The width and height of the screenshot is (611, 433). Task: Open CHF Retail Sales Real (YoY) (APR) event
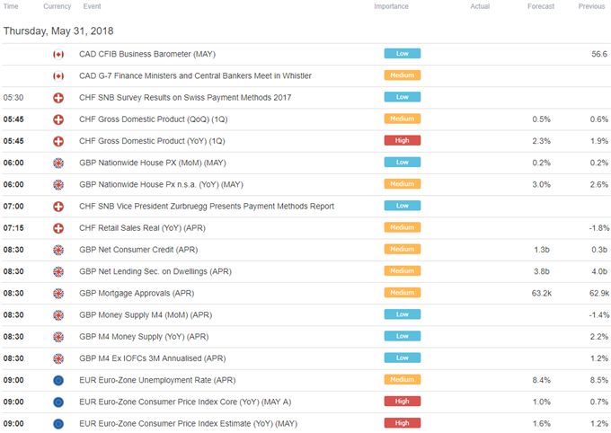coord(142,228)
